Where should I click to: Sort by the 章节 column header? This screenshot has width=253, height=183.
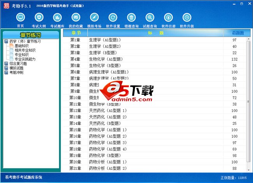pos(76,33)
